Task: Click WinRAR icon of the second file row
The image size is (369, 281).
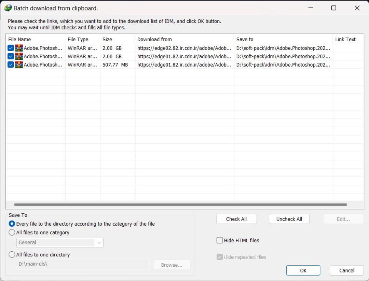Action: pos(19,56)
